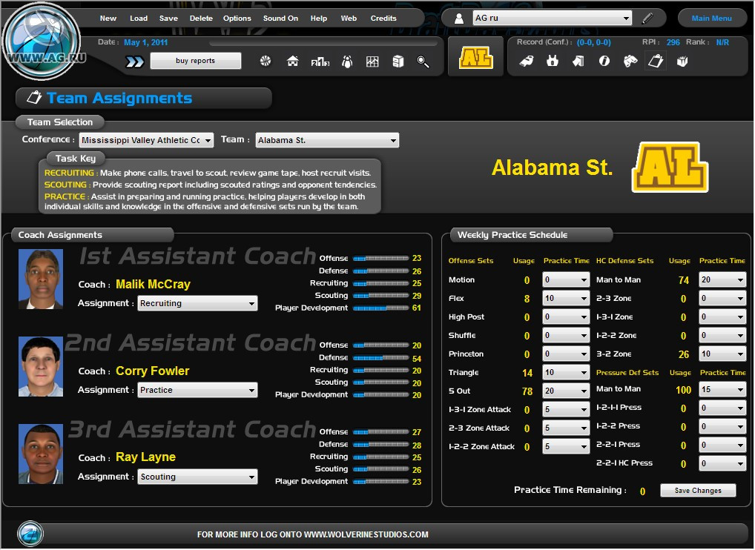Click Ray Layne's Scouting rating bar
Viewport: 755px width, 550px height.
[x=380, y=469]
